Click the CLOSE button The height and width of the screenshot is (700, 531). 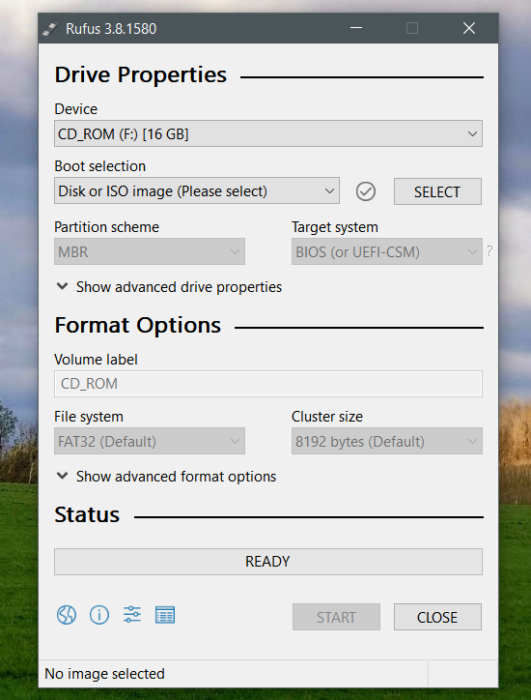pyautogui.click(x=437, y=617)
